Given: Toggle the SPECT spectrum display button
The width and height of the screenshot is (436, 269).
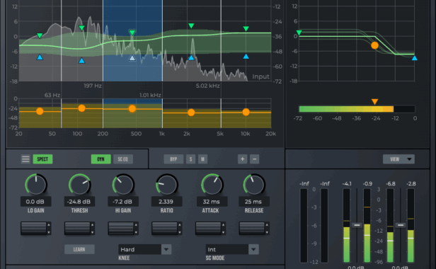Looking at the screenshot, I should [42, 159].
